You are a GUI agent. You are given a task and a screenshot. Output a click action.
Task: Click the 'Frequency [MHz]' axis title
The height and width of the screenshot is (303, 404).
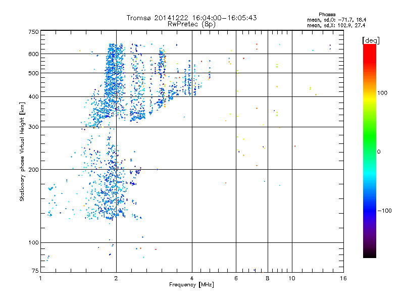[x=191, y=285]
